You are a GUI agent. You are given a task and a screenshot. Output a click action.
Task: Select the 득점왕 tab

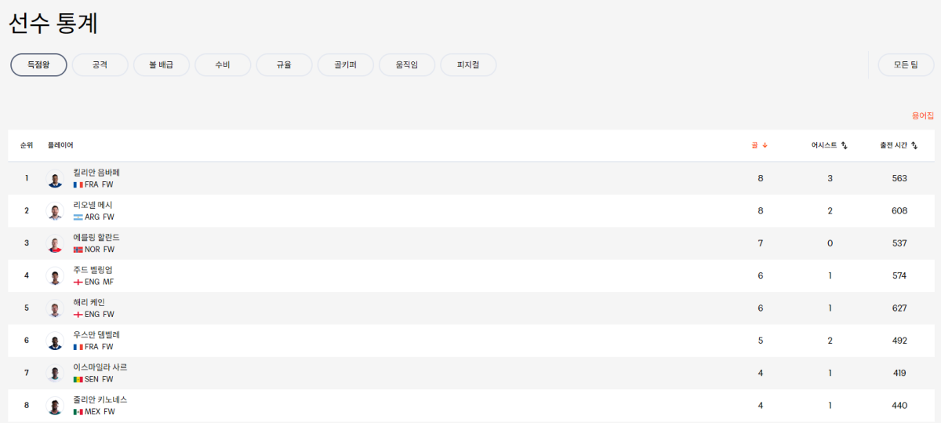(x=38, y=65)
